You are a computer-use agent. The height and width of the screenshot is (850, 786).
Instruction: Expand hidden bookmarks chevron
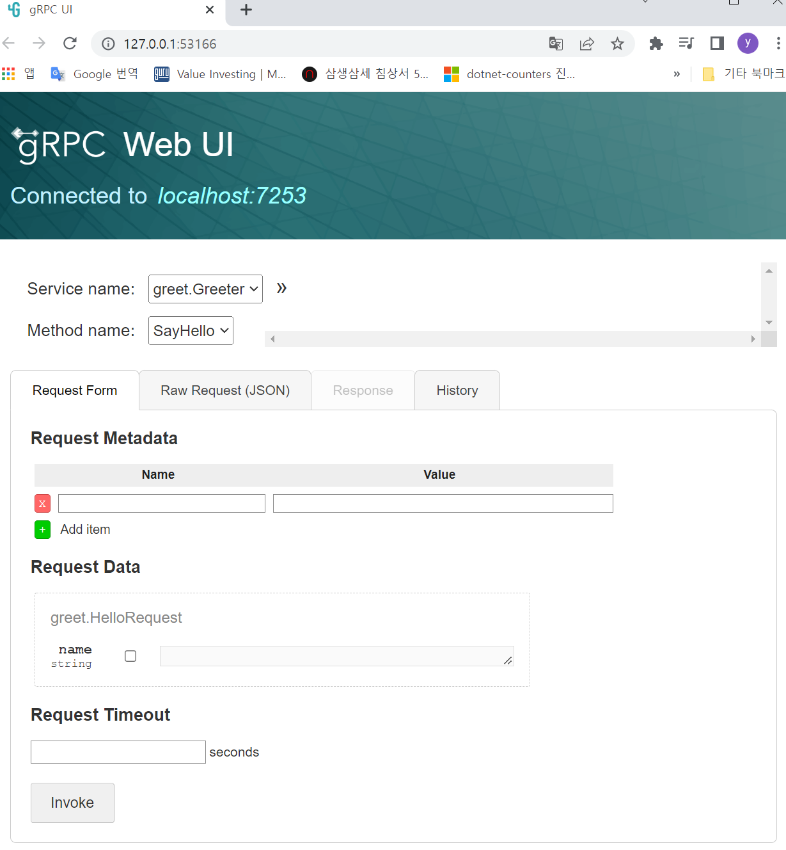point(677,74)
